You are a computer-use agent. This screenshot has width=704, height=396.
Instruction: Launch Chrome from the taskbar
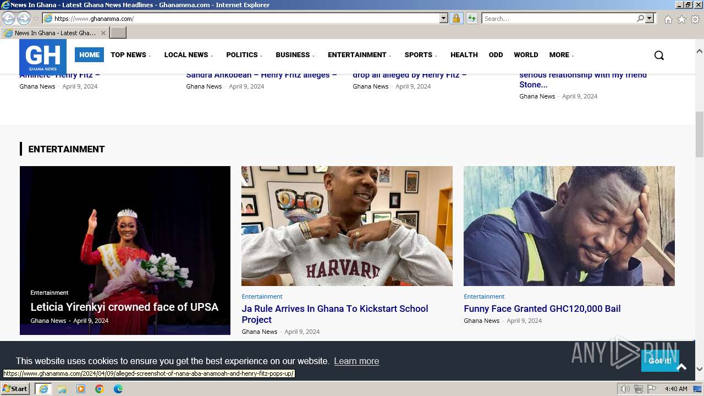pyautogui.click(x=100, y=389)
